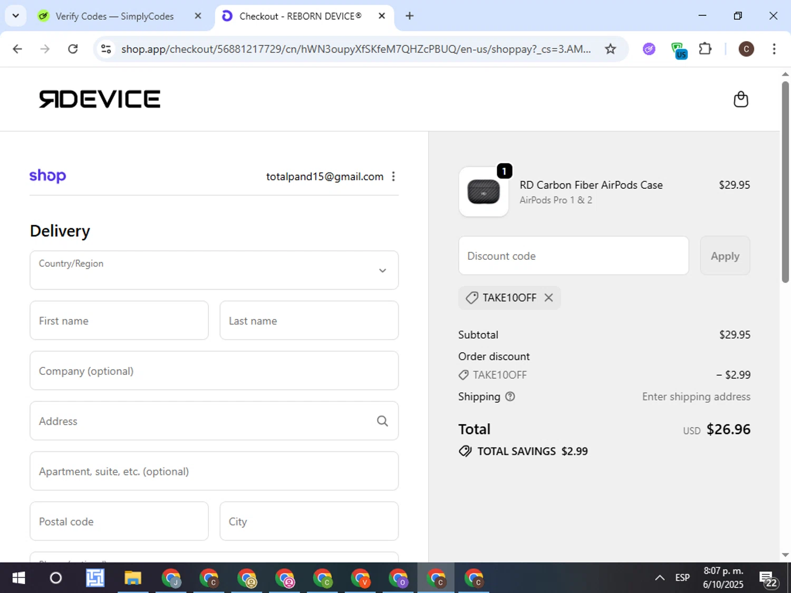Focus the Apartment, suite field
This screenshot has width=791, height=593.
pyautogui.click(x=214, y=471)
